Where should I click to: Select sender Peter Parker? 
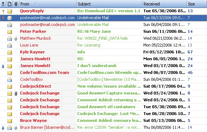(33, 31)
